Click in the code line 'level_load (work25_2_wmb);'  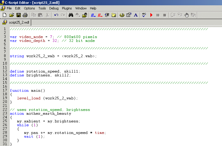[47, 98]
